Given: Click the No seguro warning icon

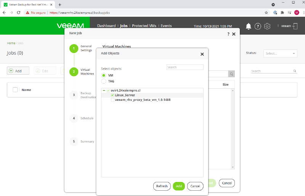Looking at the screenshot, I should tap(27, 13).
